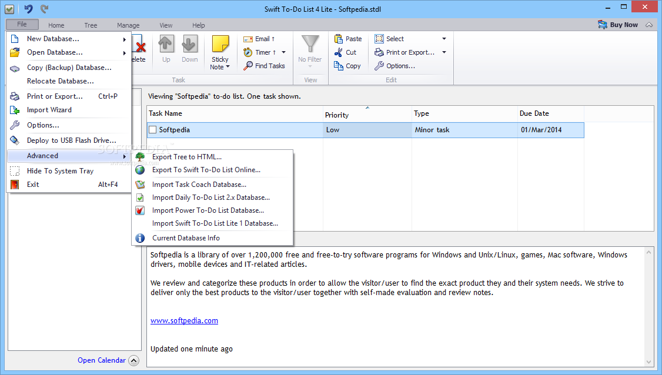Click ribbon Options wrench icon

click(379, 66)
